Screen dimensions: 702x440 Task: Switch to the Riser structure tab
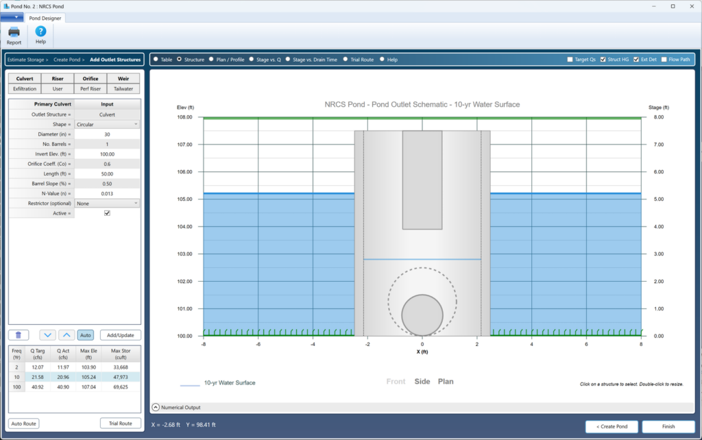[x=58, y=78]
